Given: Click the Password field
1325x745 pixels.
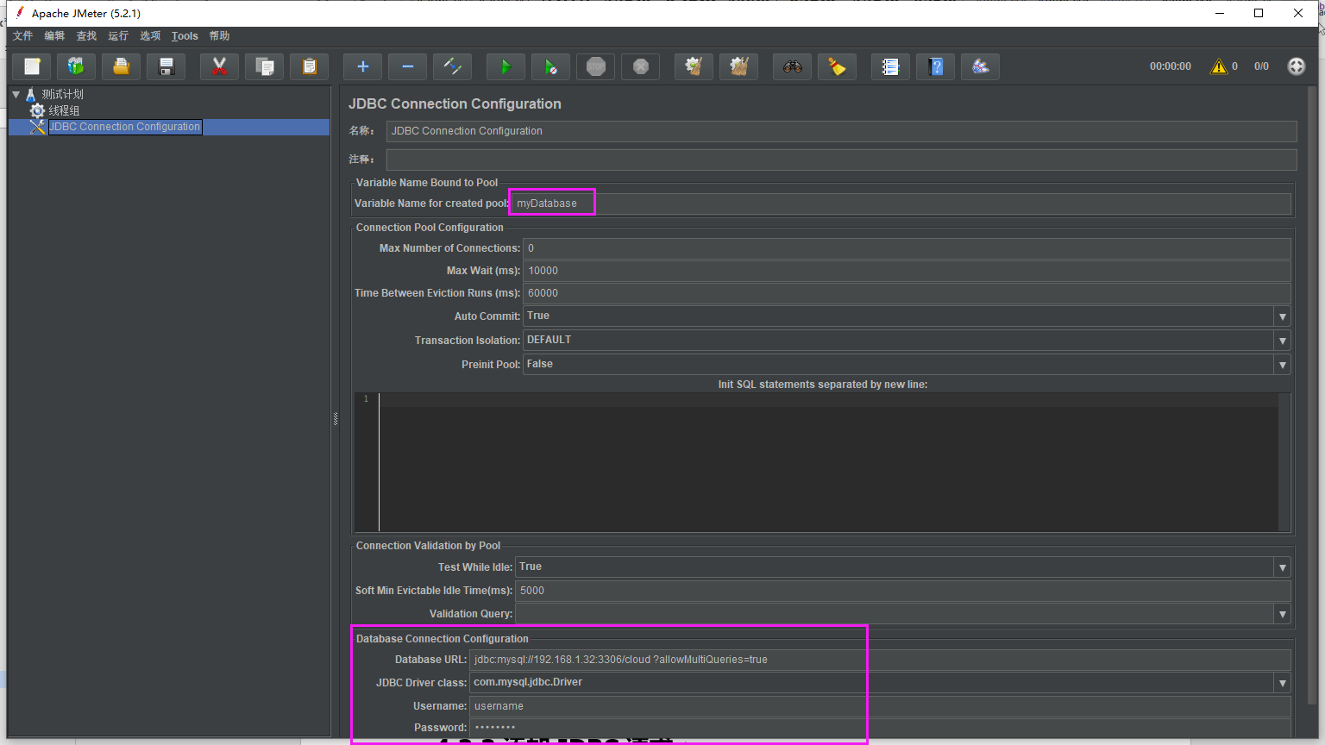Looking at the screenshot, I should [x=880, y=728].
